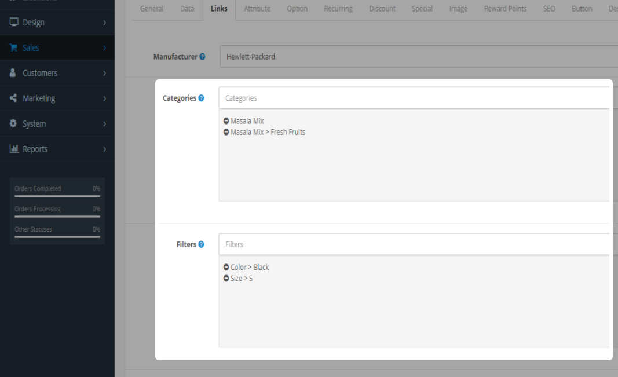
Task: Remove the Size > S filter
Action: point(226,279)
